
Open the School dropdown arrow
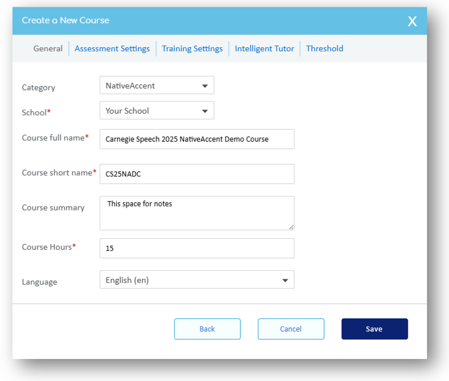(x=205, y=111)
